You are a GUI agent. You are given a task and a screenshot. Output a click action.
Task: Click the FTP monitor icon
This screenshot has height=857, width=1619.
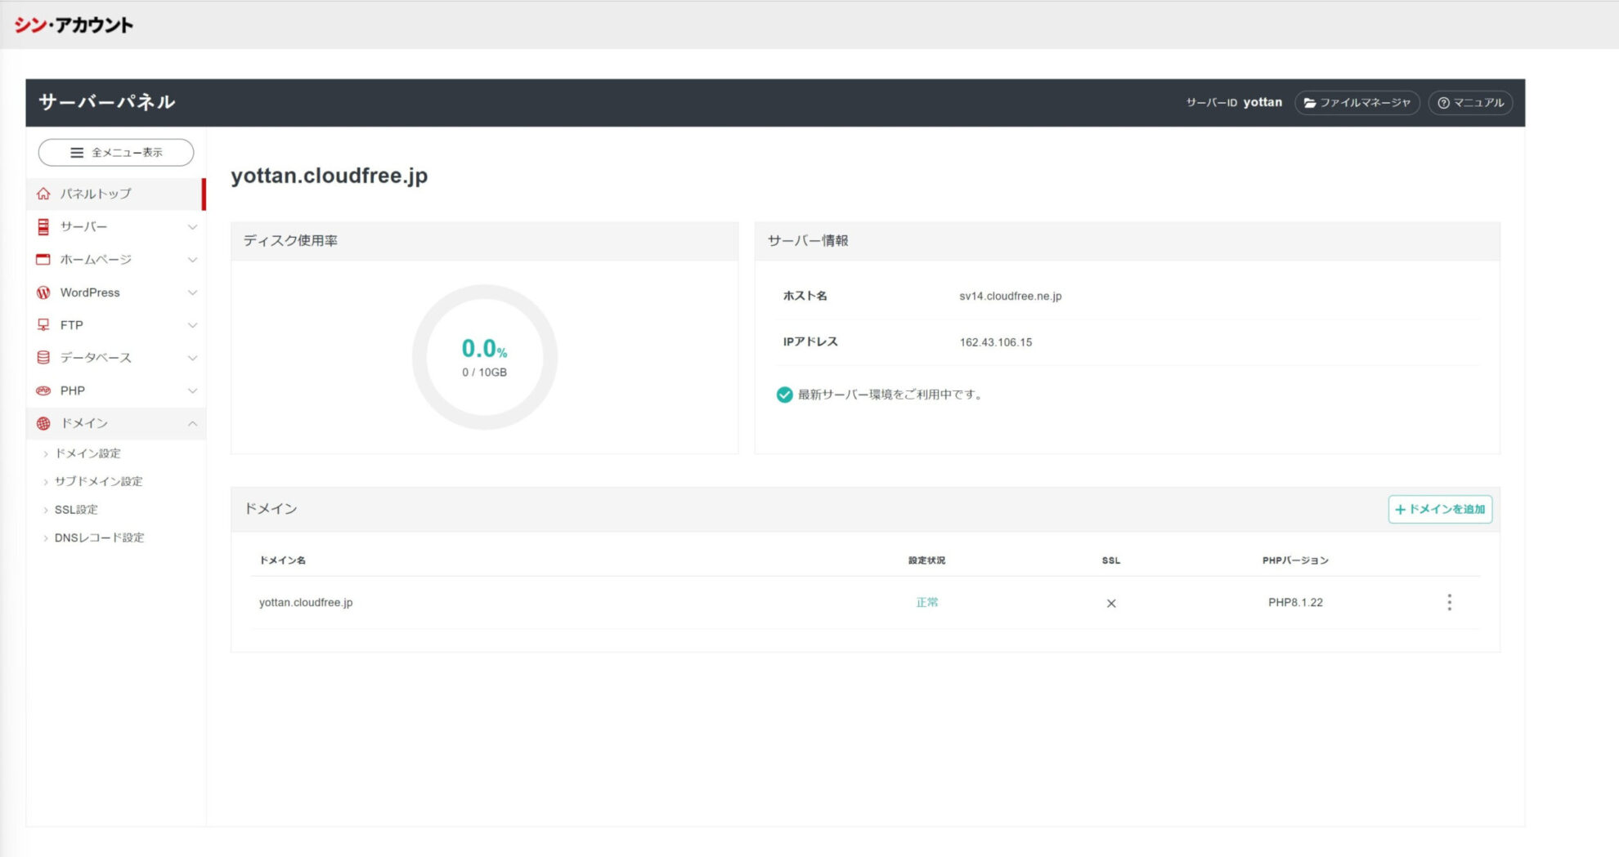click(43, 325)
